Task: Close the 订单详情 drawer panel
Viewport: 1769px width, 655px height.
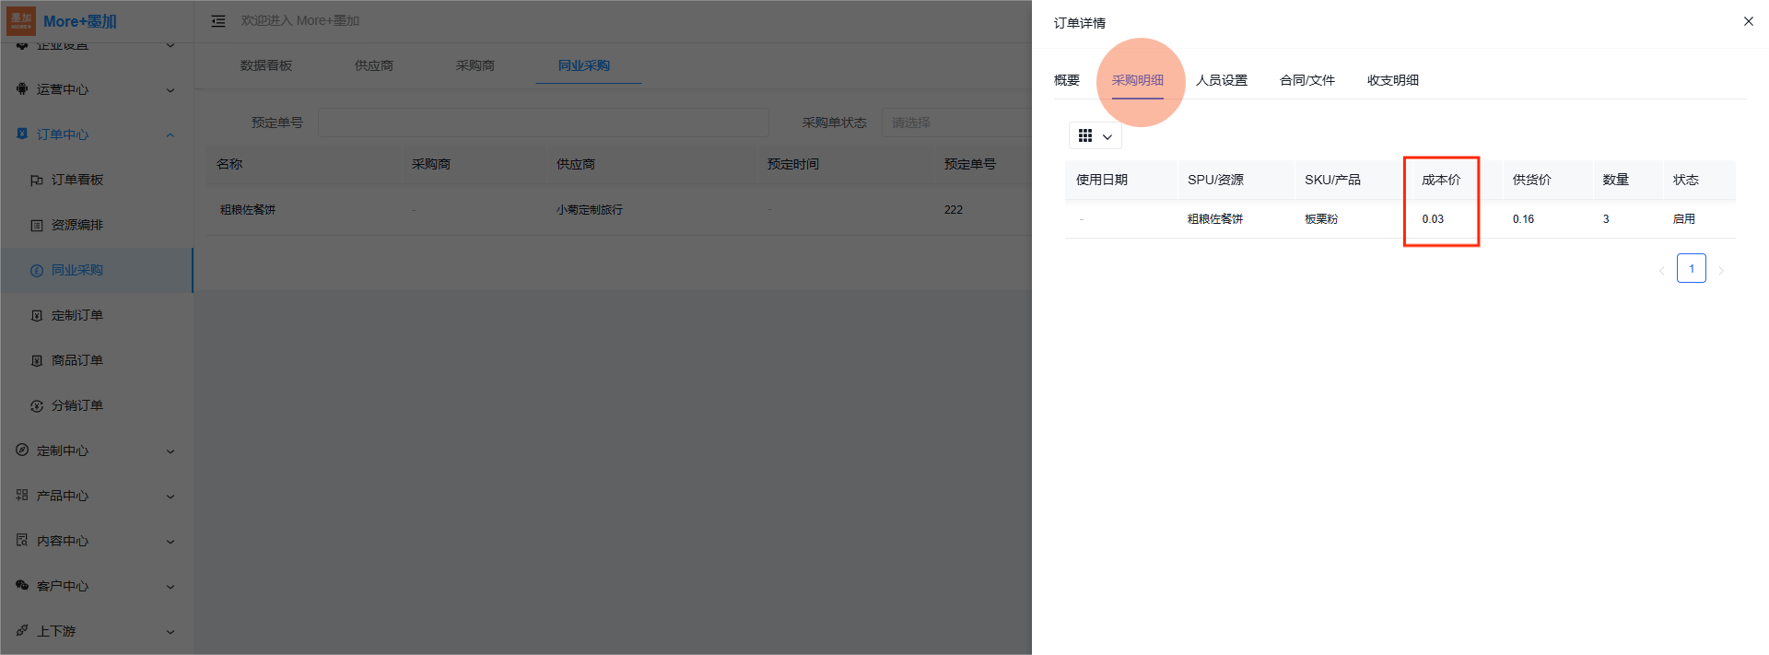Action: tap(1748, 21)
